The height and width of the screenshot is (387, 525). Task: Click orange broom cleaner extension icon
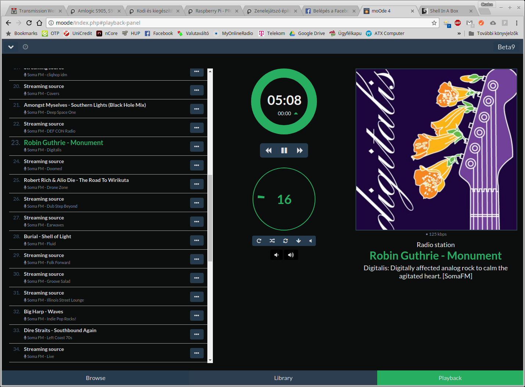point(481,23)
